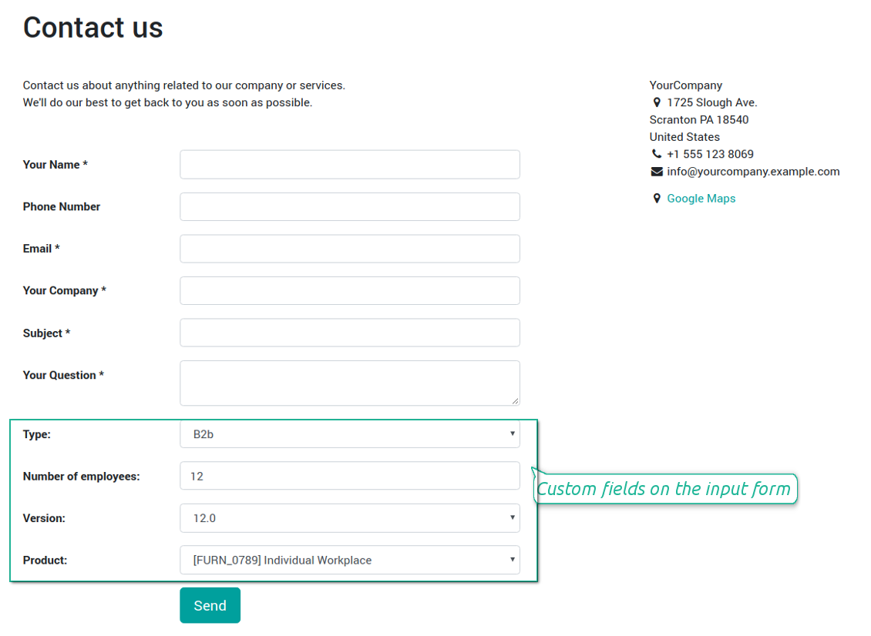Click the map marker icon beside 1725 Slough Ave.

657,102
